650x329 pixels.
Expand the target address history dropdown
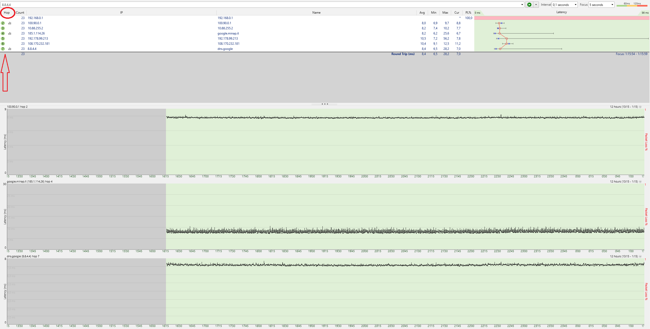tap(522, 5)
